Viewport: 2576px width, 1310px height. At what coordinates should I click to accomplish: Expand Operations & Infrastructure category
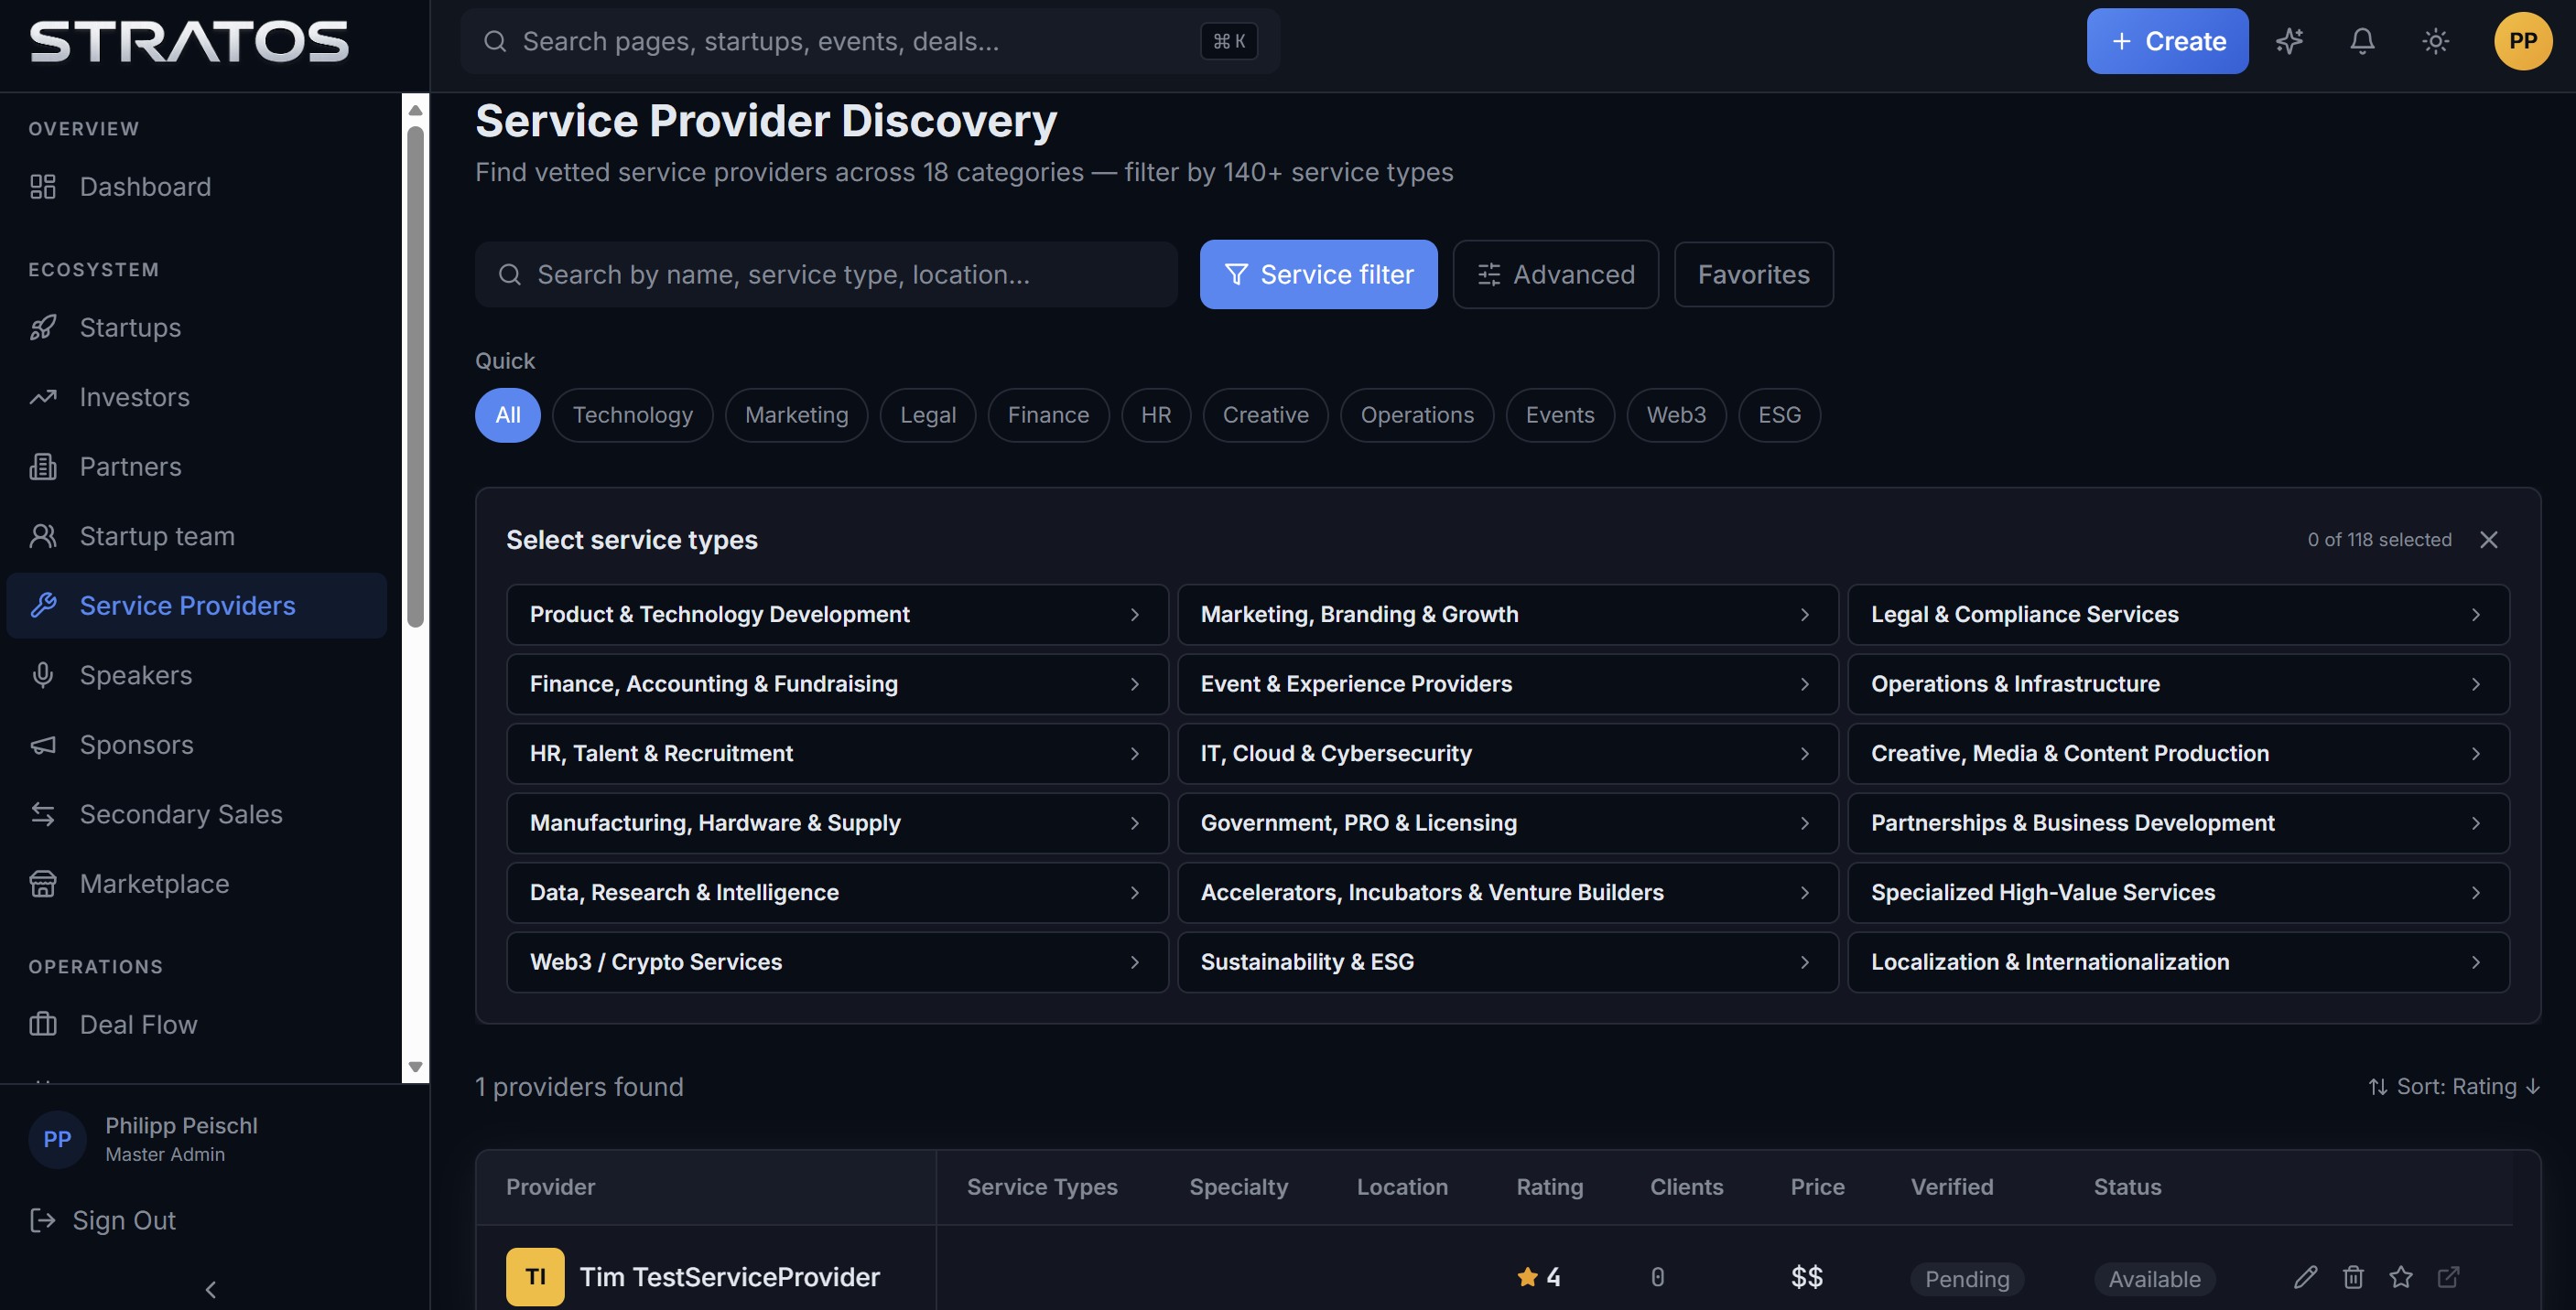(x=2178, y=683)
